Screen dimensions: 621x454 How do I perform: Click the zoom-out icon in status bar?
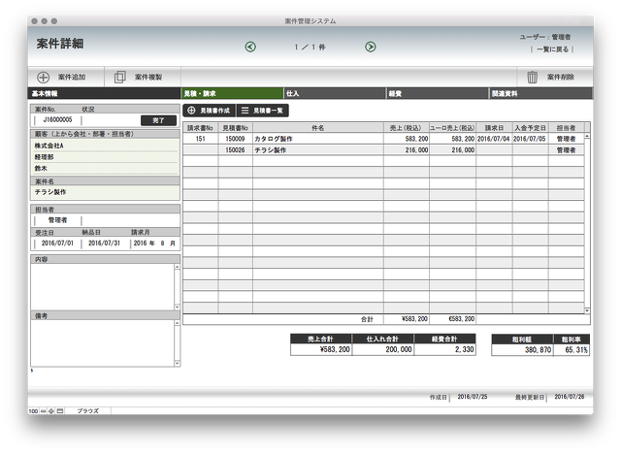pos(45,411)
